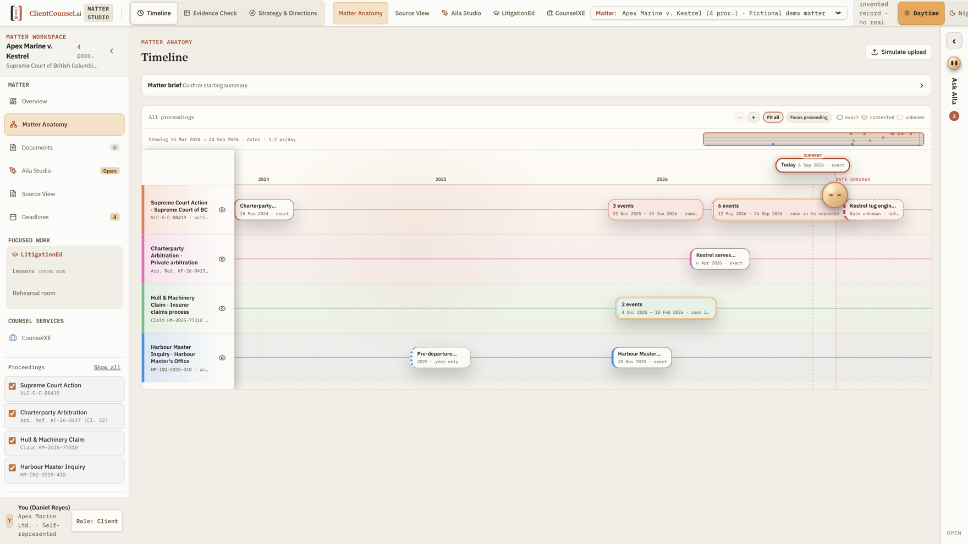Screen dimensions: 968x544
Task: Toggle visibility of Hull & Machinery Claim row
Action: pos(222,309)
